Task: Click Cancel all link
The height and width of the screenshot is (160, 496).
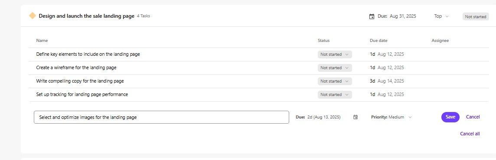Action: click(x=470, y=134)
